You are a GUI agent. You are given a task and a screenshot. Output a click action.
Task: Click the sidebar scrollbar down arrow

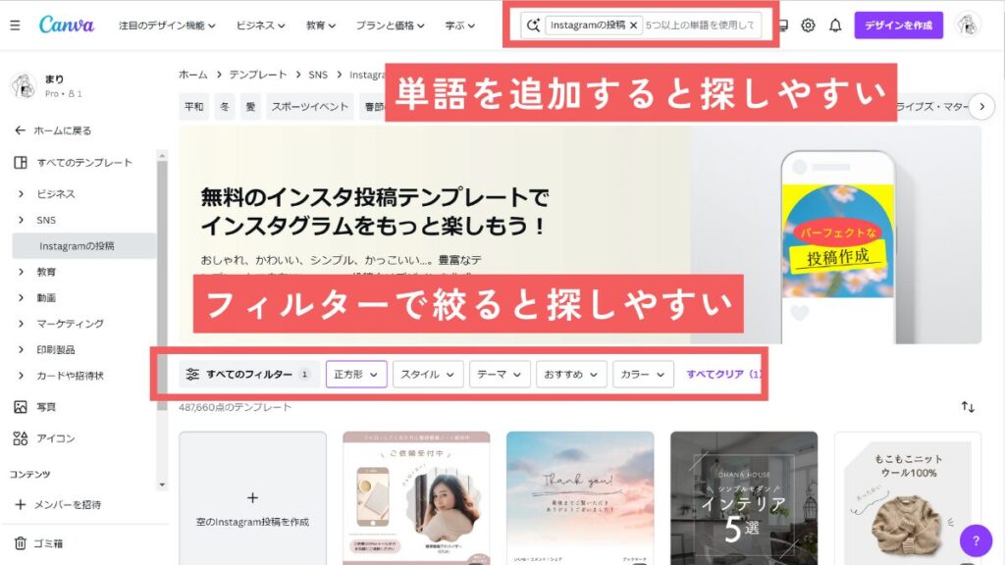[162, 485]
